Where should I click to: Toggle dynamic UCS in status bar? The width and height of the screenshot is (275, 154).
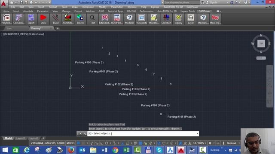[159, 143]
